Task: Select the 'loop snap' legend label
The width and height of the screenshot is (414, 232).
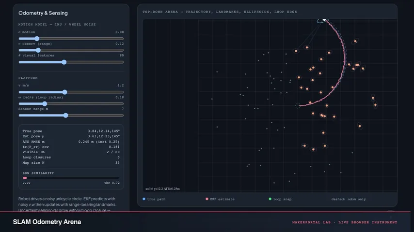Action: (282, 199)
